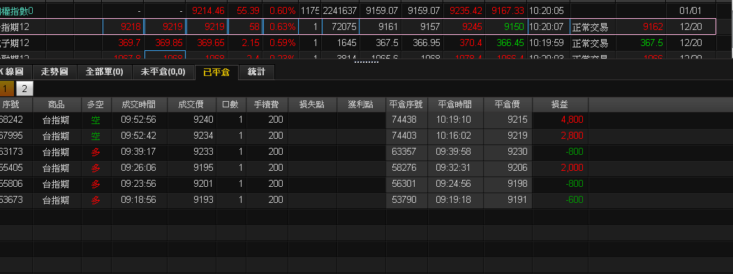
Task: Select page 1 orange button
Action: click(6, 89)
